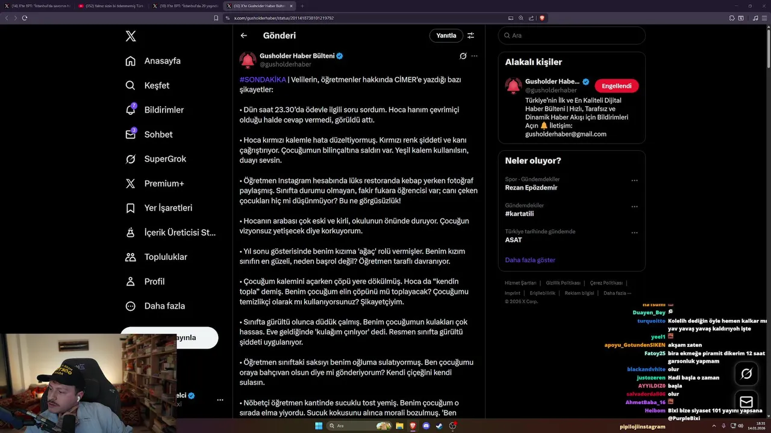
Task: Open Premium+ sidebar item
Action: (x=154, y=183)
